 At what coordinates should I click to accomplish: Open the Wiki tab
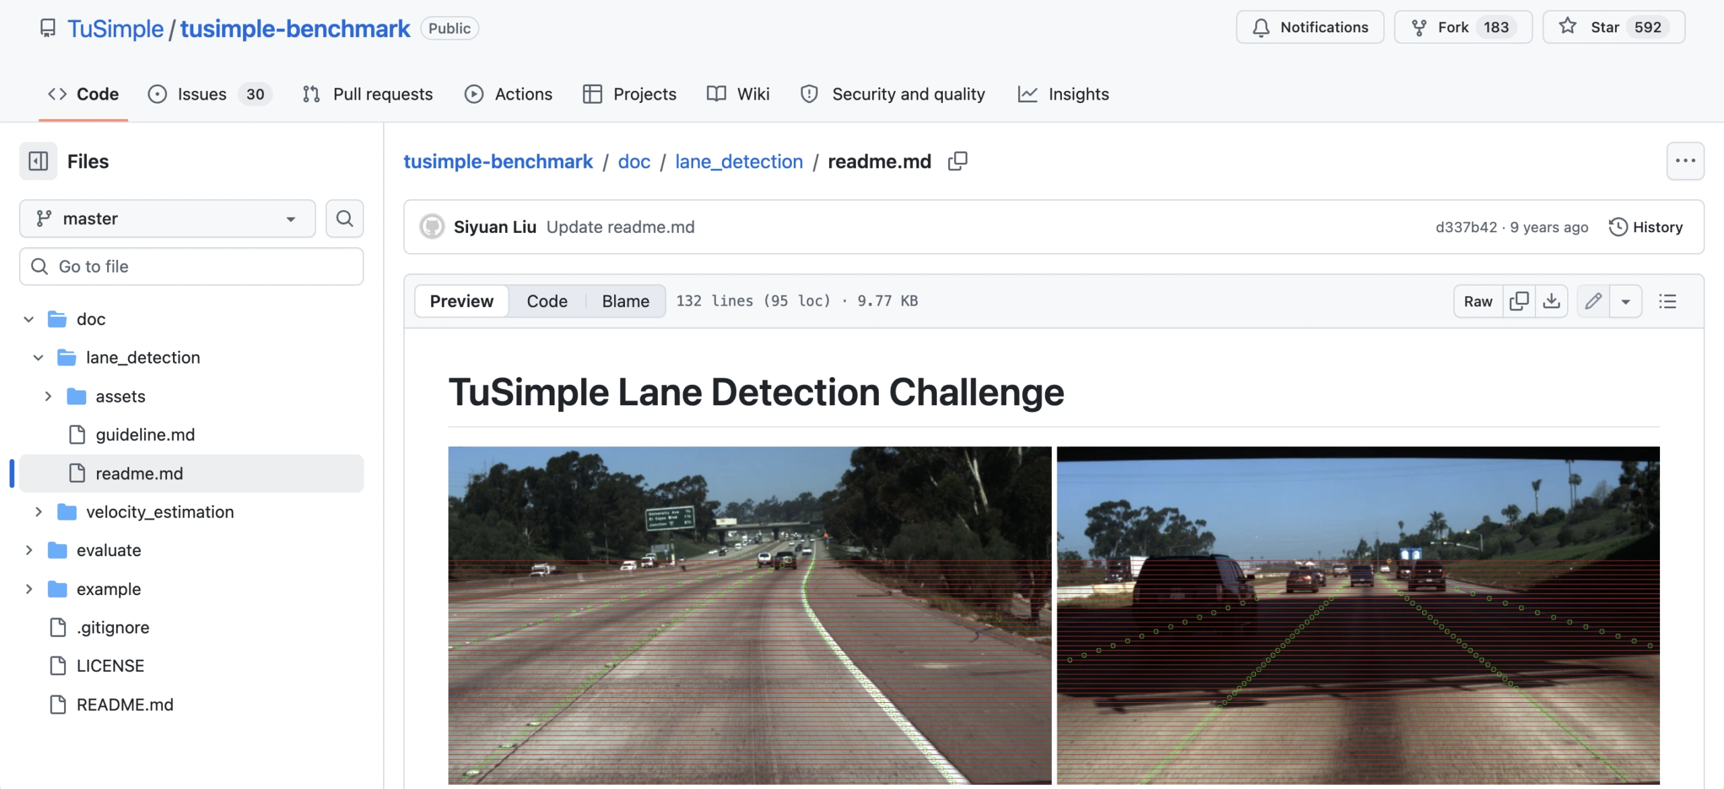coord(738,94)
